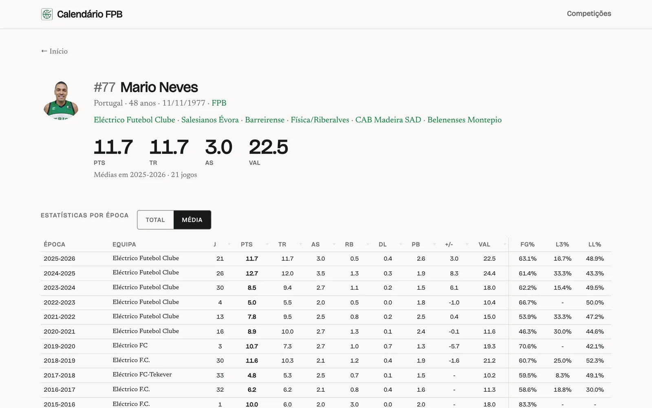This screenshot has height=408, width=652.
Task: Open Barreirense team link
Action: pos(264,120)
